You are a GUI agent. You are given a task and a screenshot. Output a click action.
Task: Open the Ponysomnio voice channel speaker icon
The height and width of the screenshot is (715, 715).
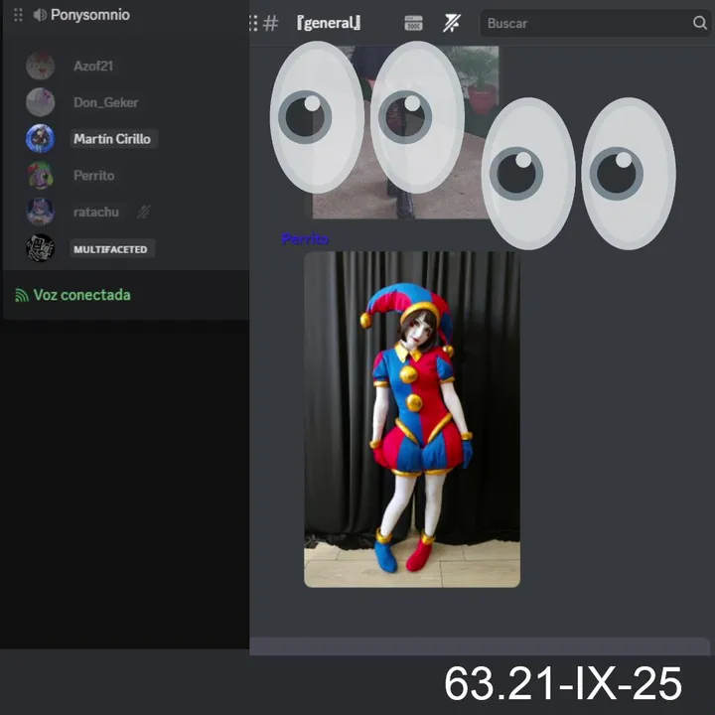(x=40, y=15)
